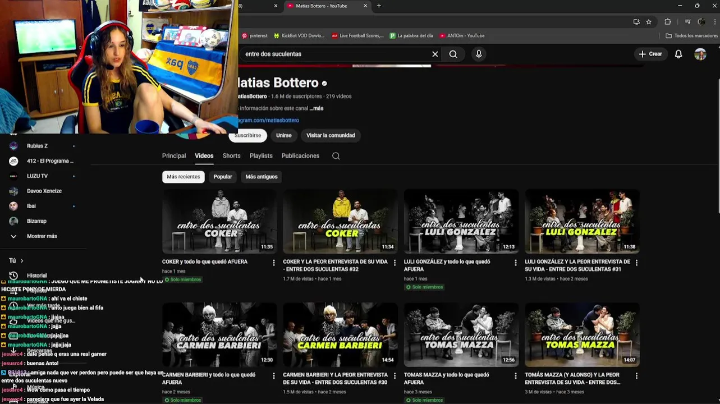Expand Mostrar más subscriptions list
720x404 pixels.
point(42,236)
